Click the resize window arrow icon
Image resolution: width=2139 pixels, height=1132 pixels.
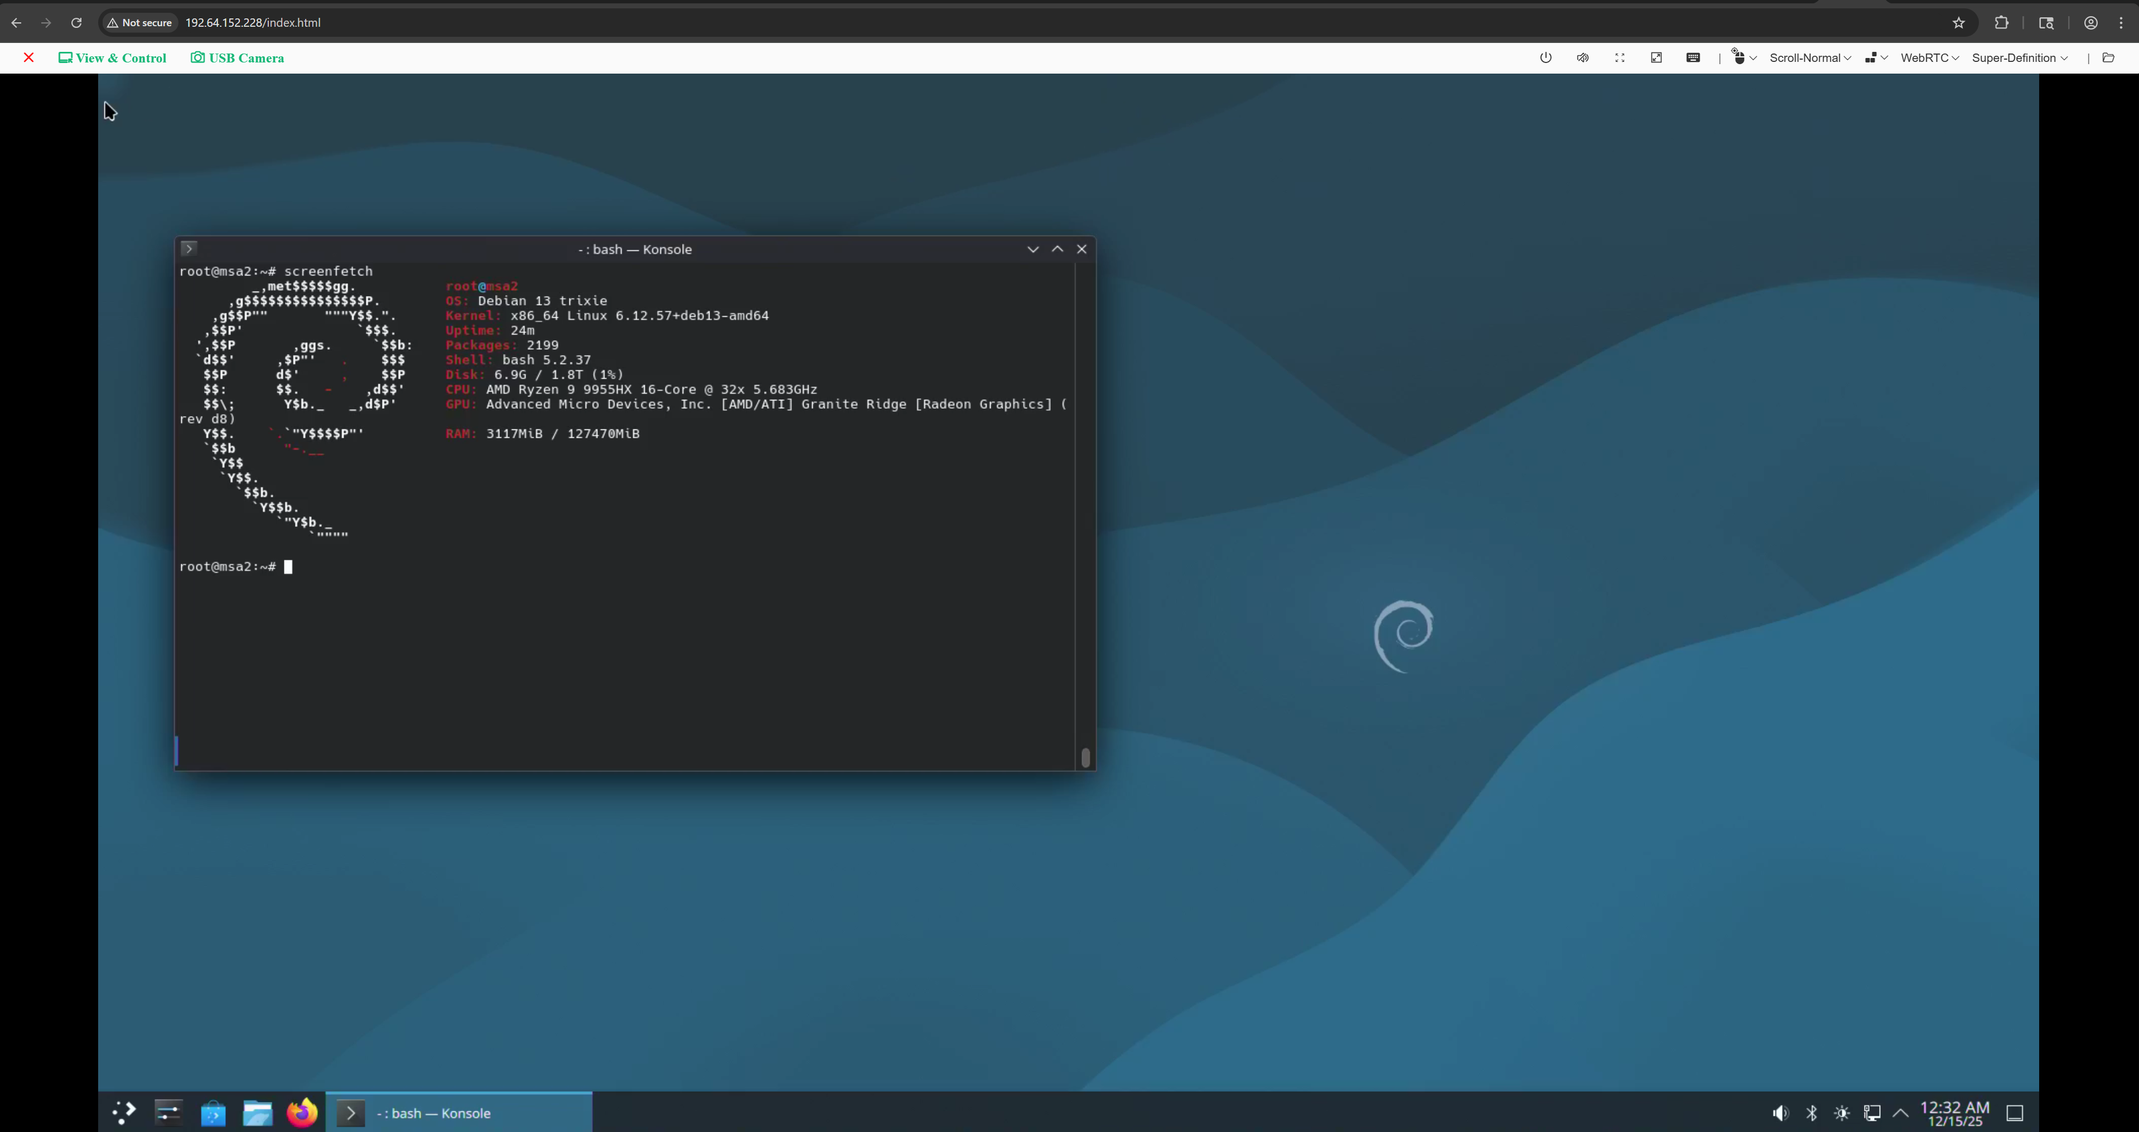pos(1656,58)
